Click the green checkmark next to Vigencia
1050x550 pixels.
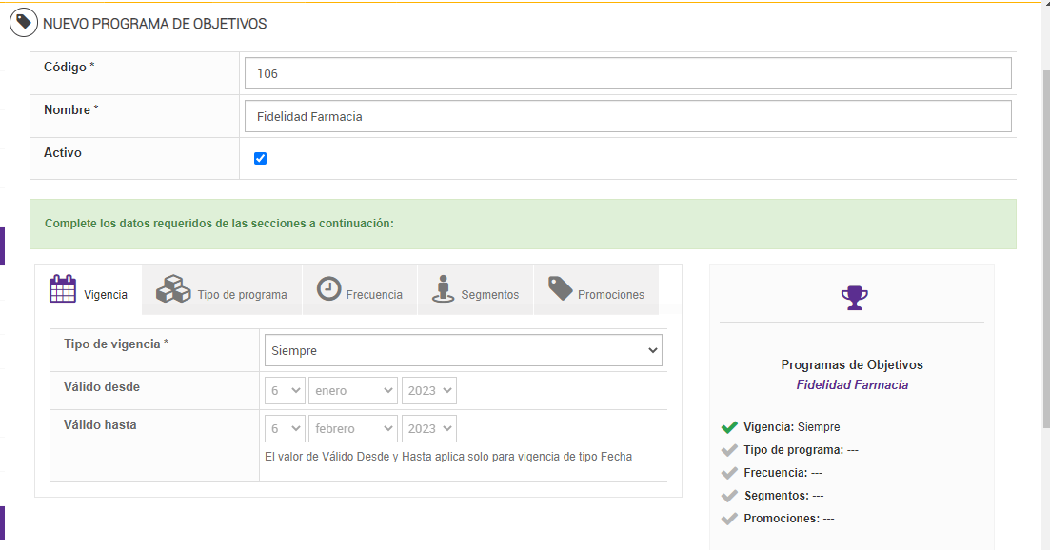pyautogui.click(x=729, y=427)
